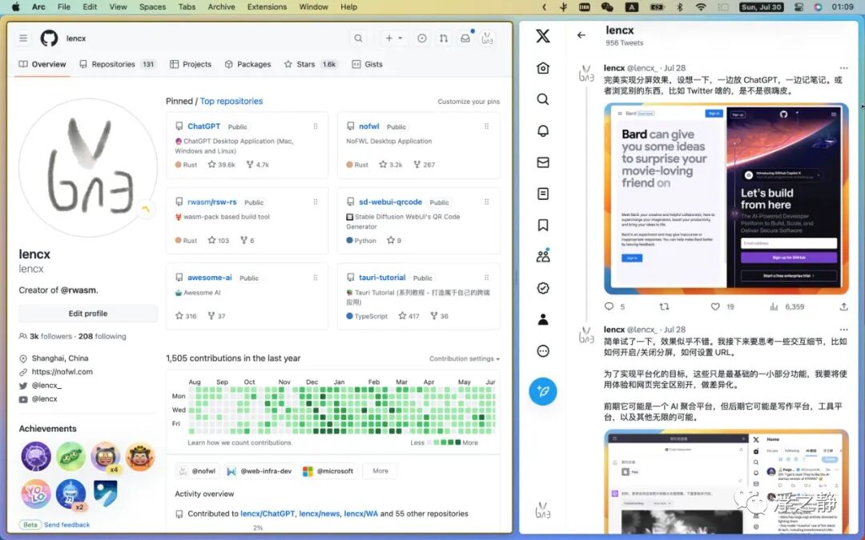Retweet the first lencx tweet
The height and width of the screenshot is (540, 865).
pyautogui.click(x=664, y=306)
